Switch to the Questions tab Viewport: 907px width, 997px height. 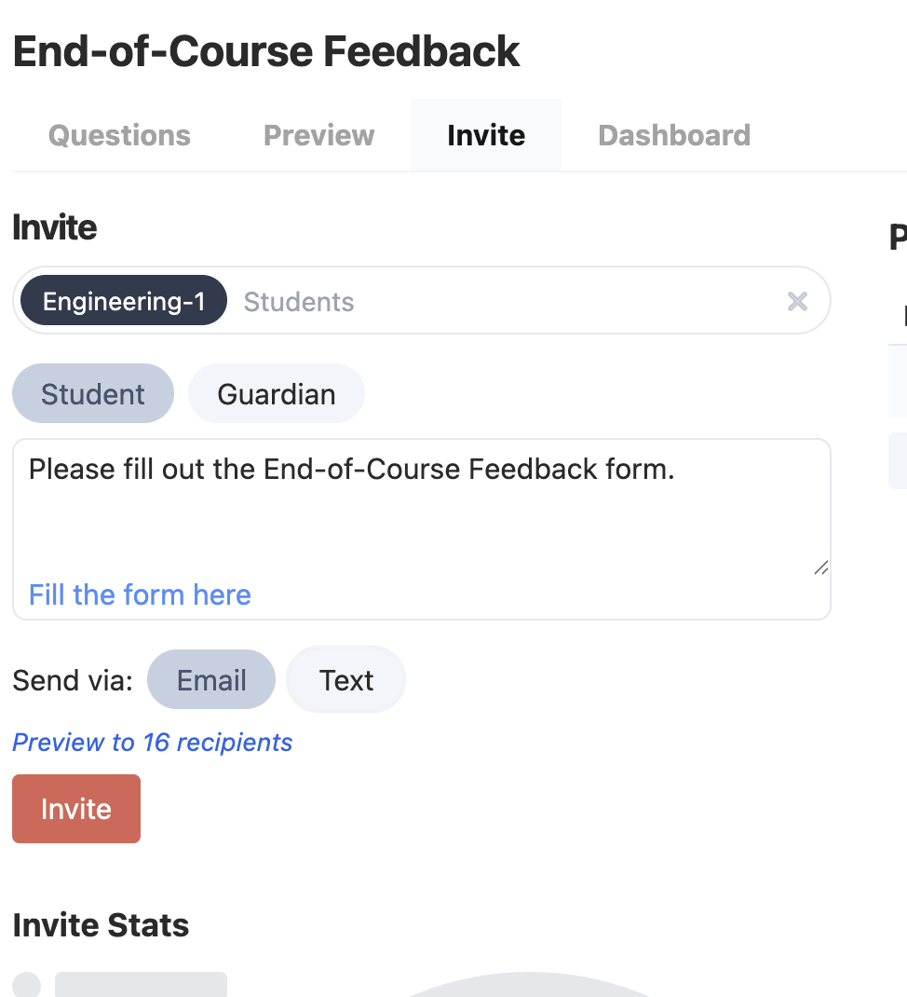[119, 135]
